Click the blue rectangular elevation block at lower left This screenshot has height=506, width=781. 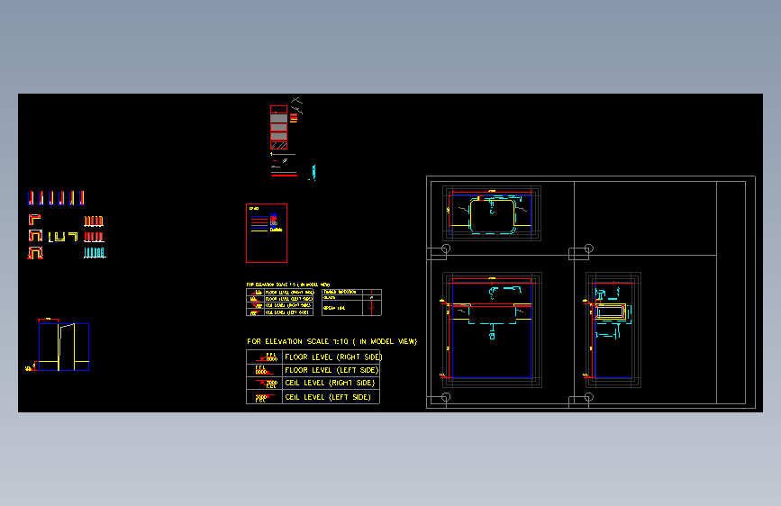[x=64, y=348]
